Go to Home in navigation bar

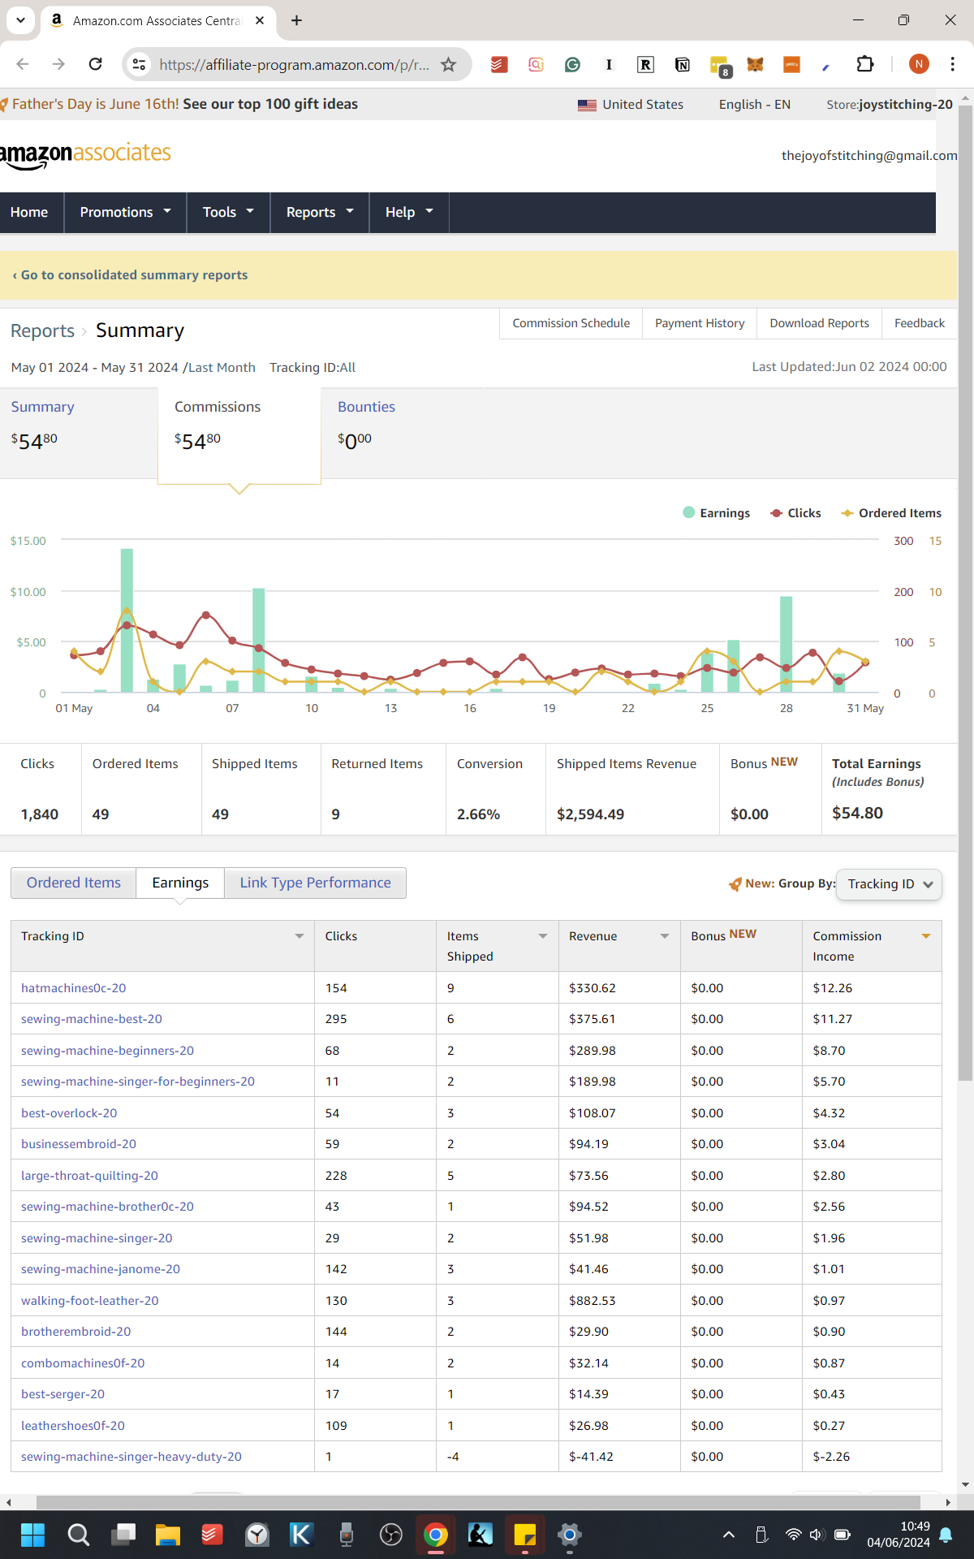point(29,212)
